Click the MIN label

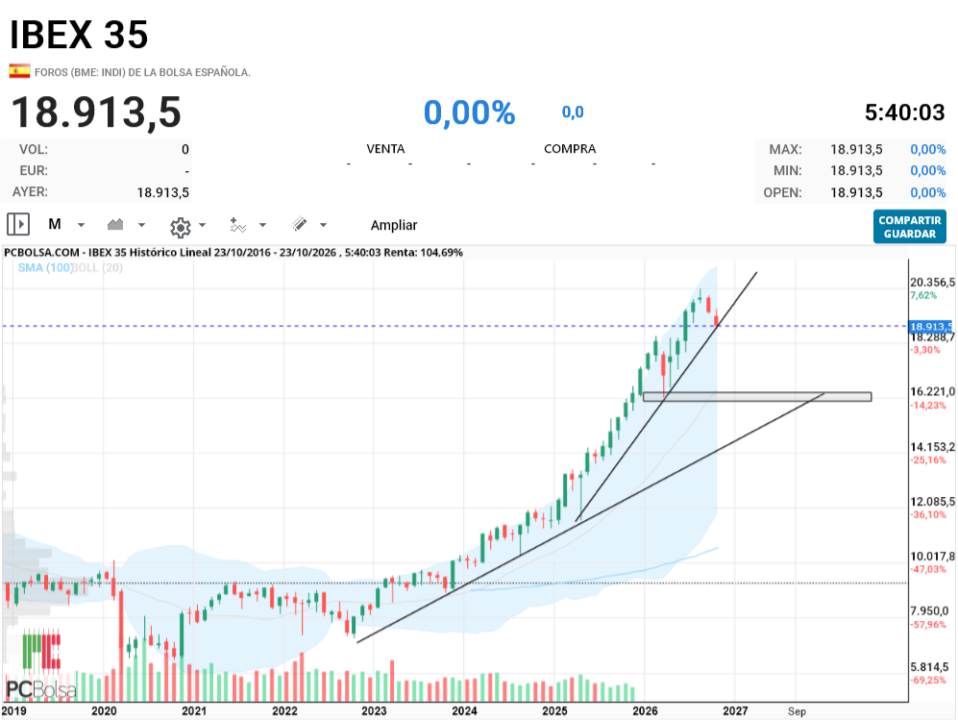coord(788,170)
